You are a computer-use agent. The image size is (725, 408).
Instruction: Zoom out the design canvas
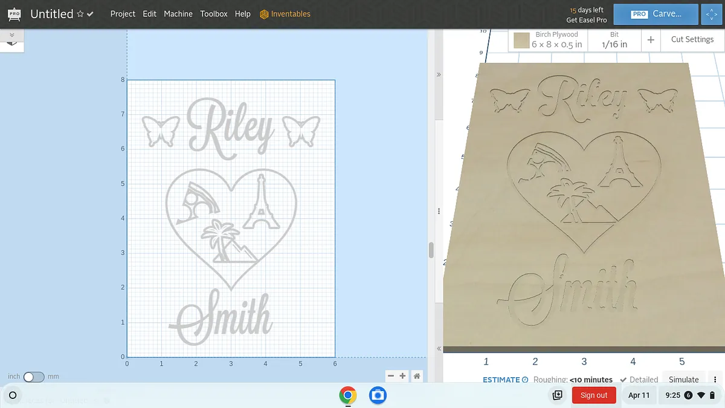(x=391, y=376)
